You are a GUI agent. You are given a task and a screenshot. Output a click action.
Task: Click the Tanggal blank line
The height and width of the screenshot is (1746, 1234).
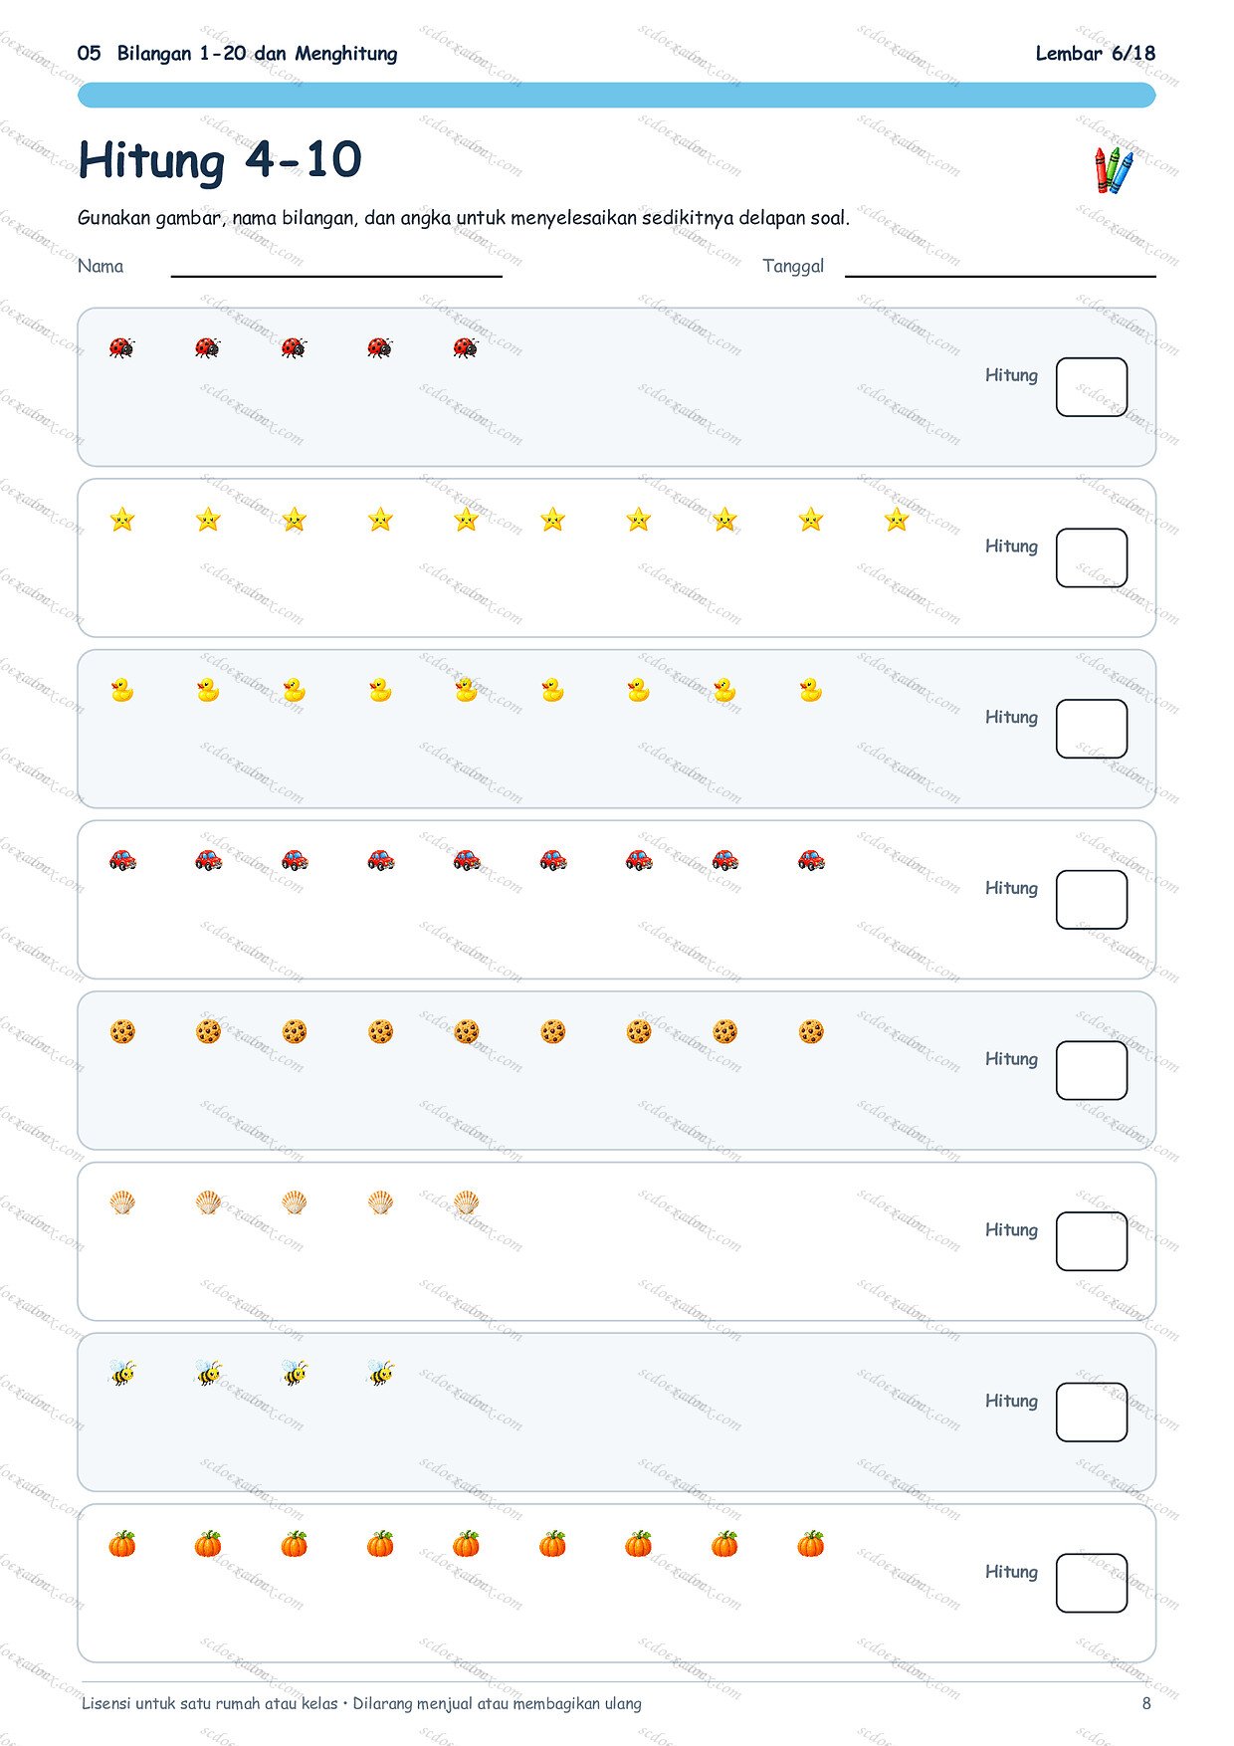[1000, 275]
